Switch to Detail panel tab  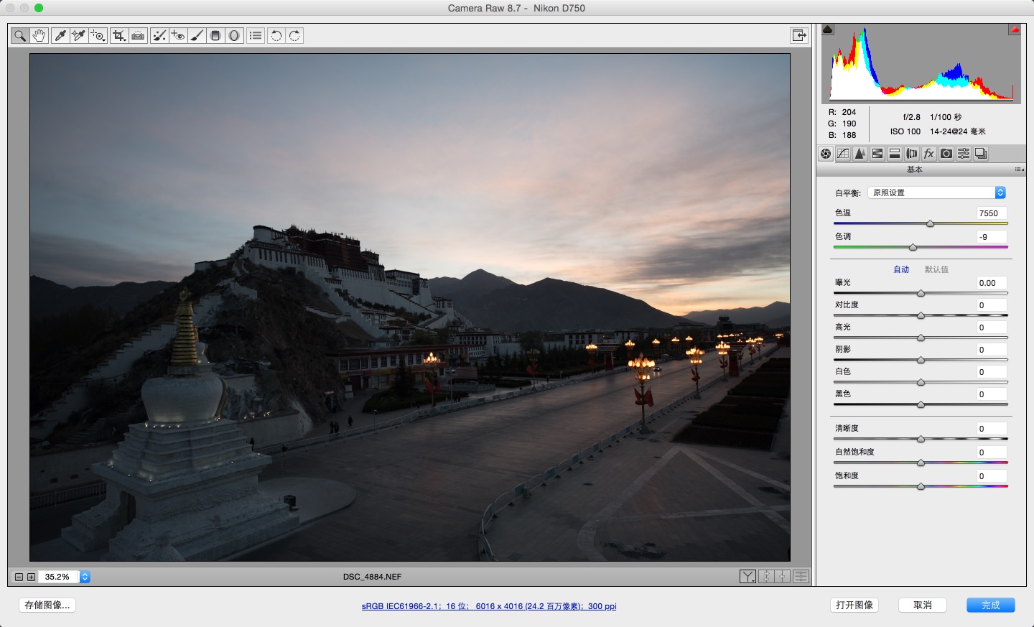(x=860, y=154)
